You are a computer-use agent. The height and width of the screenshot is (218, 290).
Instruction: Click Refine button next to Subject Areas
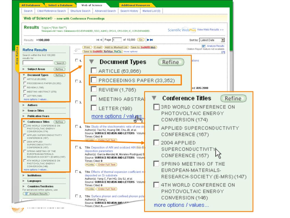(x=59, y=69)
